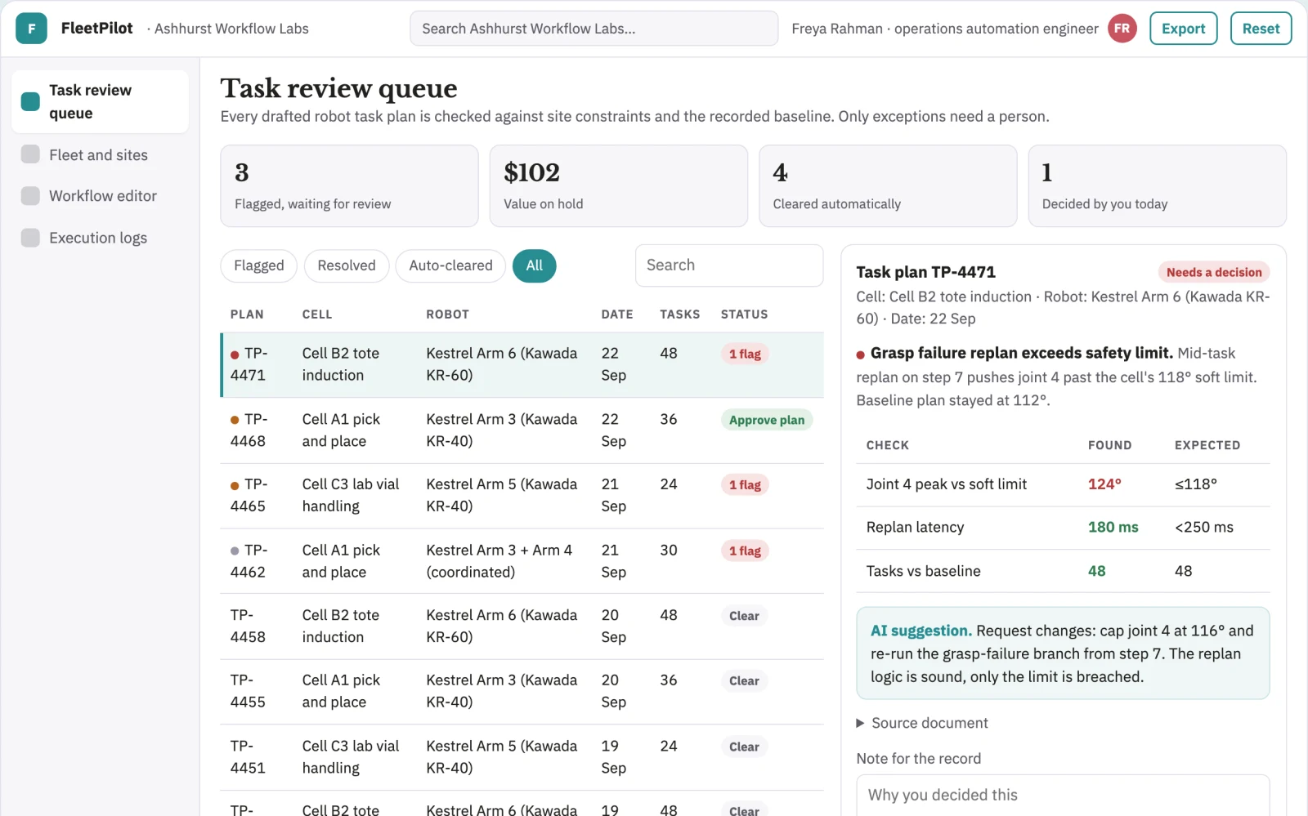1308x816 pixels.
Task: Click the PLAN column header
Action: coord(247,314)
